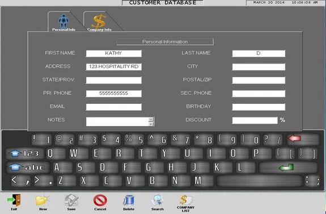Switch to the Company Info tab
Screen dimensions: 326x214
(x=99, y=22)
